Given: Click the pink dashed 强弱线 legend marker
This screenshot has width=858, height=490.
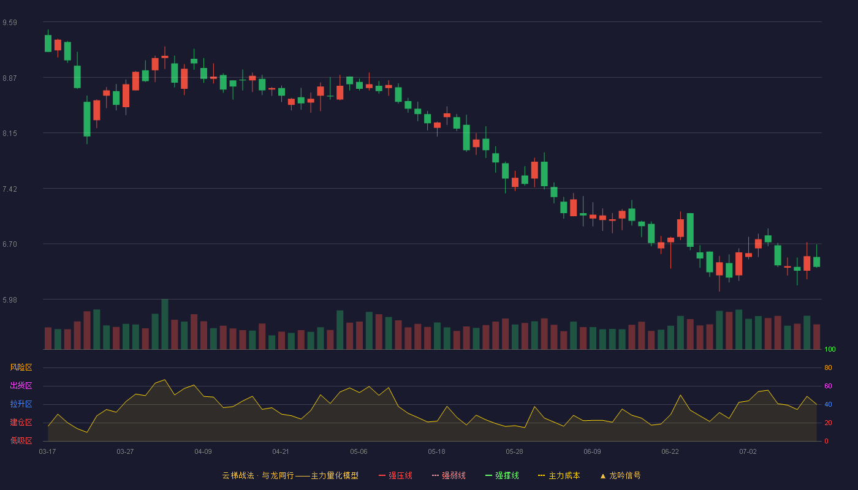Looking at the screenshot, I should coord(435,475).
